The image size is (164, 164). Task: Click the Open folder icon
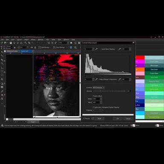6,43
